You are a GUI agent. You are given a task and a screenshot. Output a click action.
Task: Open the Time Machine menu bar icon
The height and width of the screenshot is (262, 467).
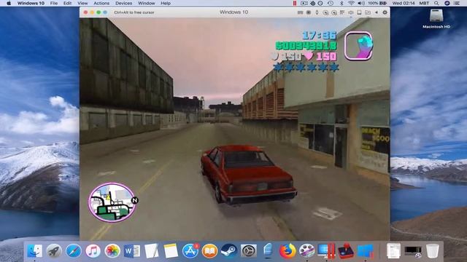331,3
